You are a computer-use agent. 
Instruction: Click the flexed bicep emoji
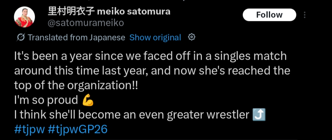pos(88,101)
